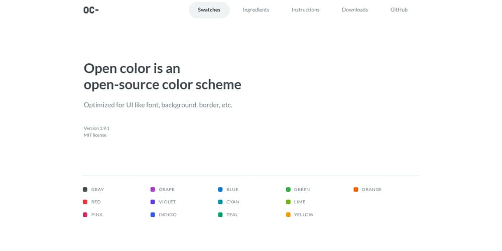
Task: Jump to the VIOLET label link
Action: pos(167,202)
